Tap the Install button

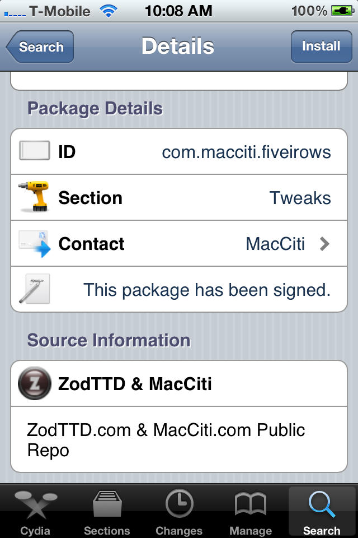click(321, 47)
